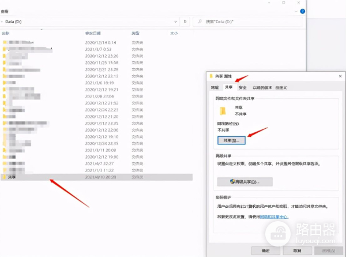
Task: Confirm dialog with 确定 button
Action: (x=266, y=251)
